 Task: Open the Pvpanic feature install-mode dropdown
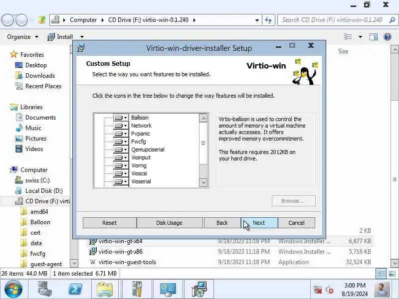121,134
